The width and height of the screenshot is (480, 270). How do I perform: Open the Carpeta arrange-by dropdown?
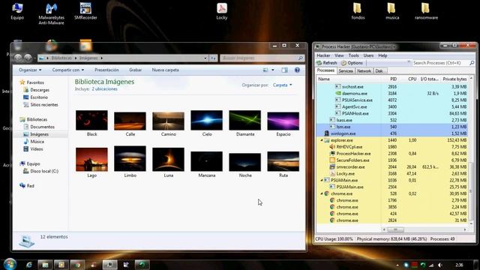point(282,85)
